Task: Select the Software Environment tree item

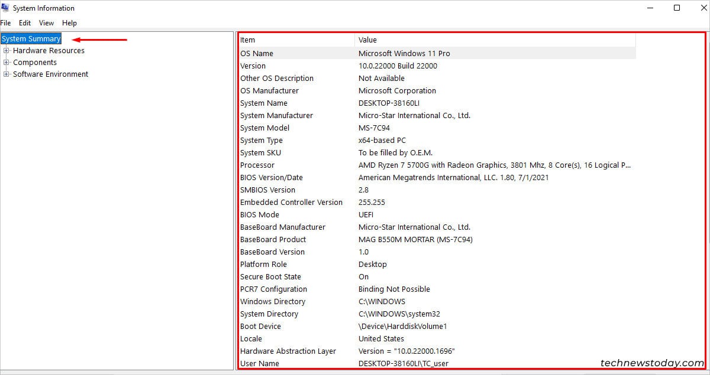Action: coord(50,74)
